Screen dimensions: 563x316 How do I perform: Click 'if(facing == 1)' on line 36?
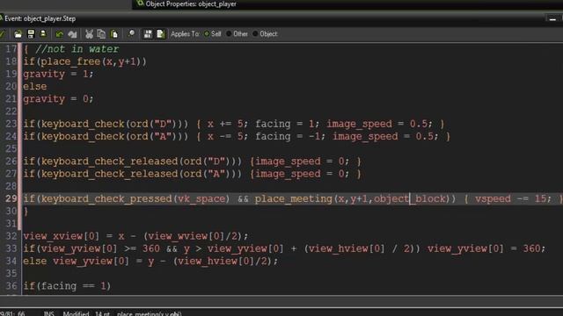67,286
